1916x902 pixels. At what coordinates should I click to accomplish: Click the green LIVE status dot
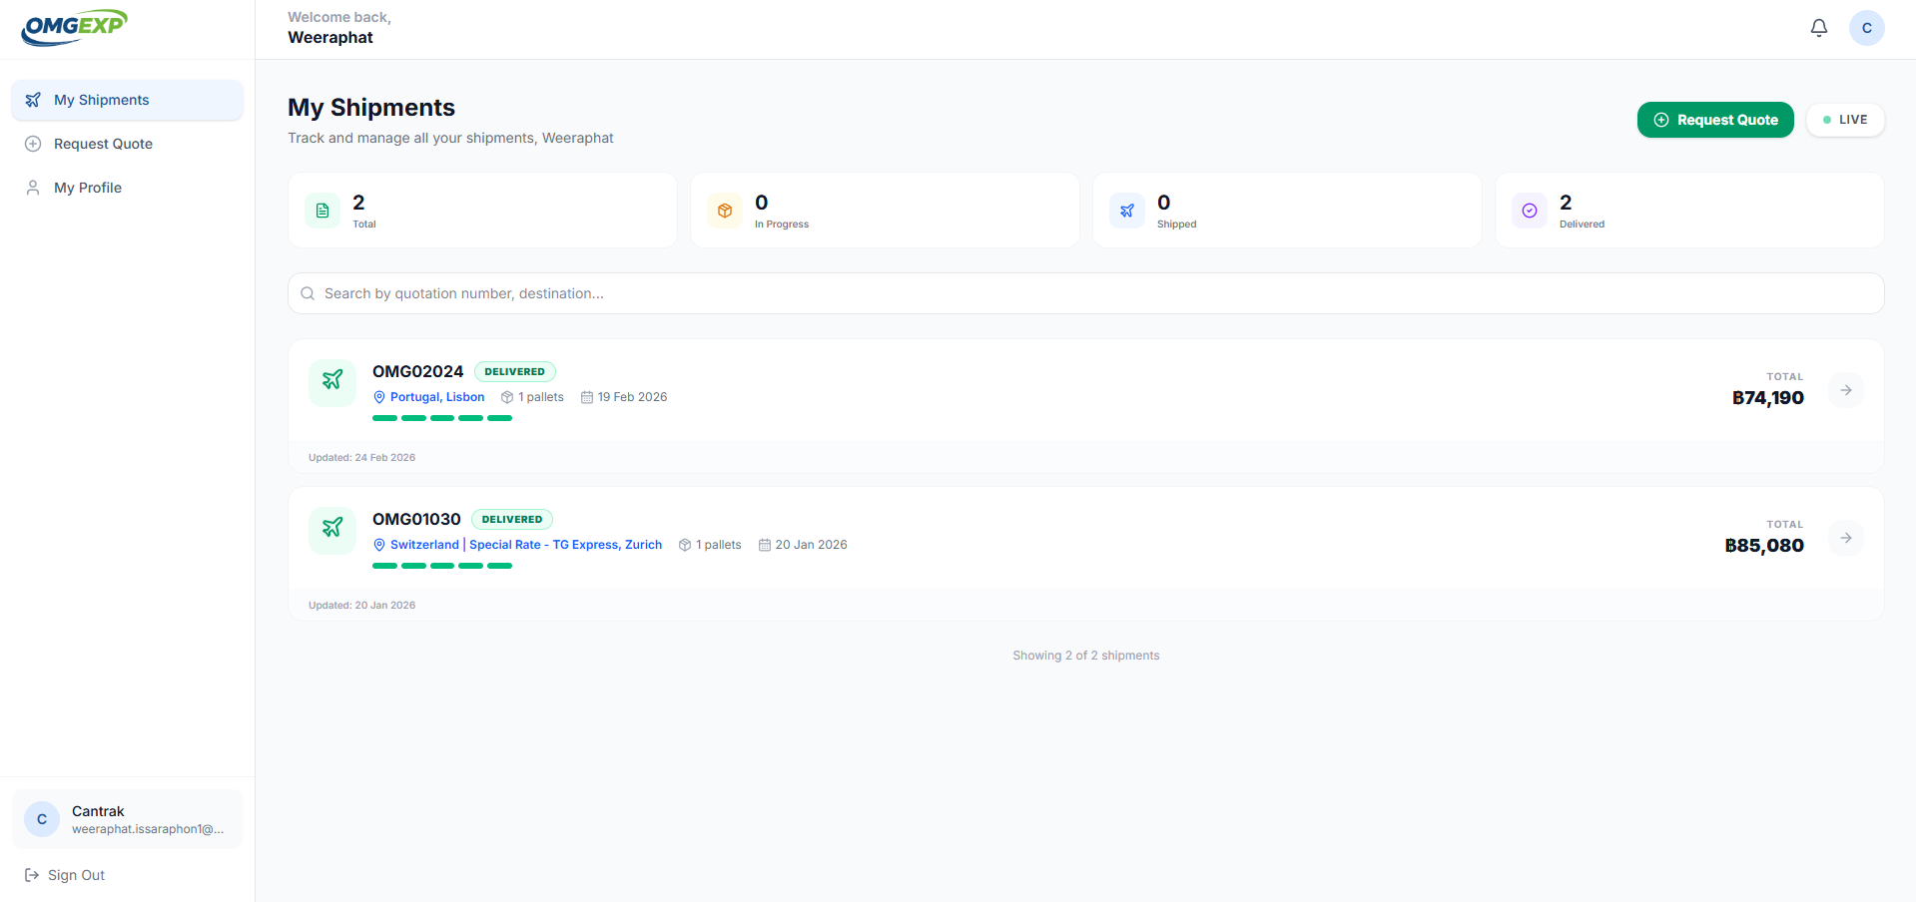pos(1827,120)
